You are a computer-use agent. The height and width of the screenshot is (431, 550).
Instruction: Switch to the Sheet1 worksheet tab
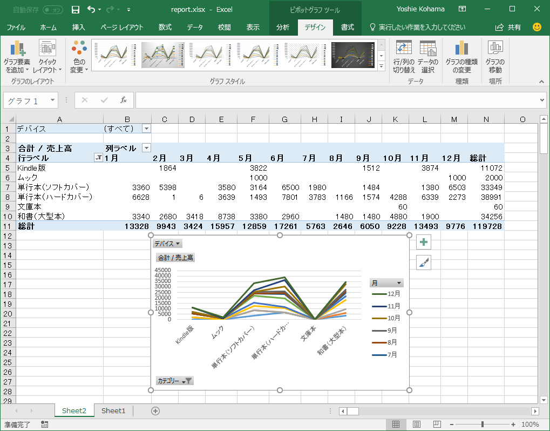[113, 411]
